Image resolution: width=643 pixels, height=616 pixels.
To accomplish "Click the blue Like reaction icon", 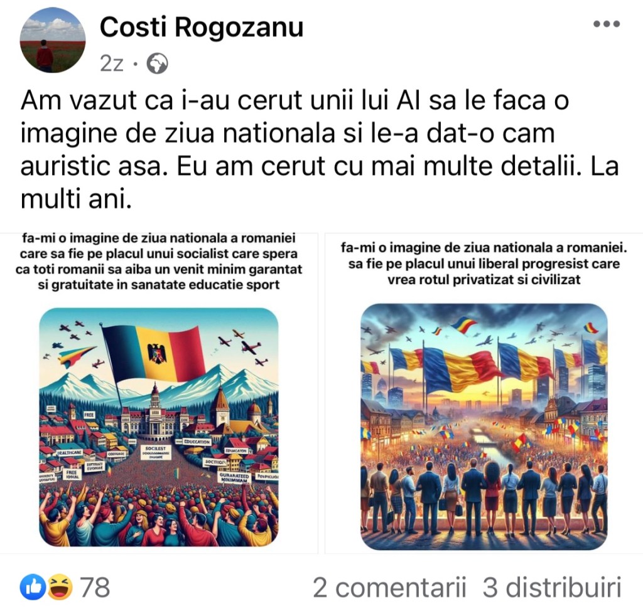I will (x=33, y=587).
